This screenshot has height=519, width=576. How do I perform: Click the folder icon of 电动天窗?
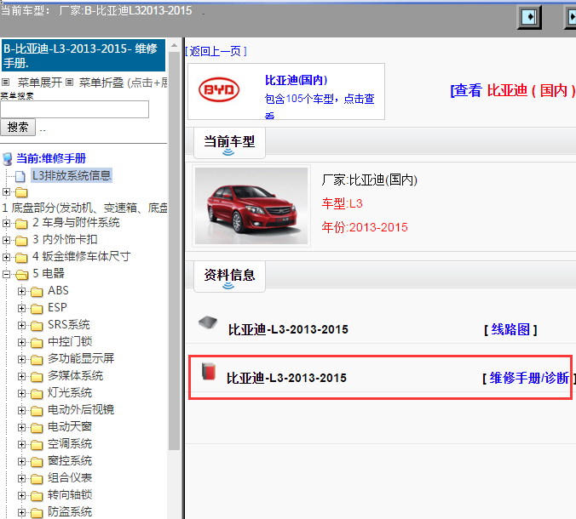pos(37,428)
